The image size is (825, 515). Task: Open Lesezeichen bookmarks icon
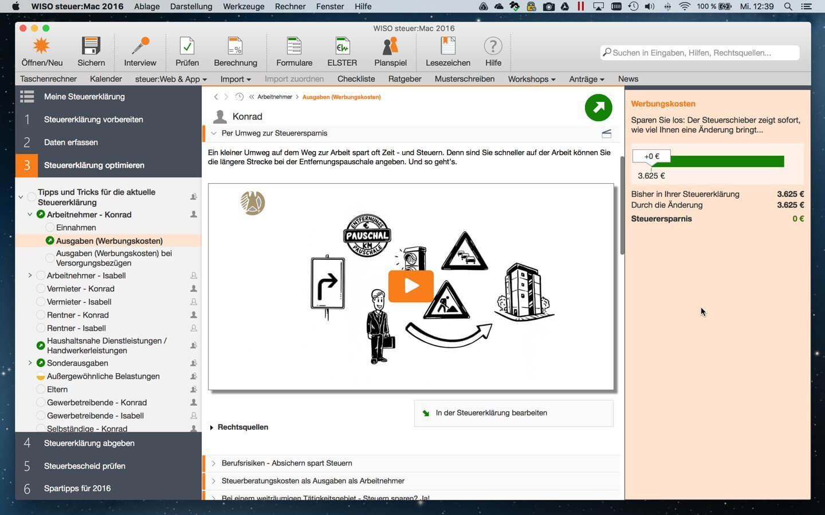click(x=447, y=46)
